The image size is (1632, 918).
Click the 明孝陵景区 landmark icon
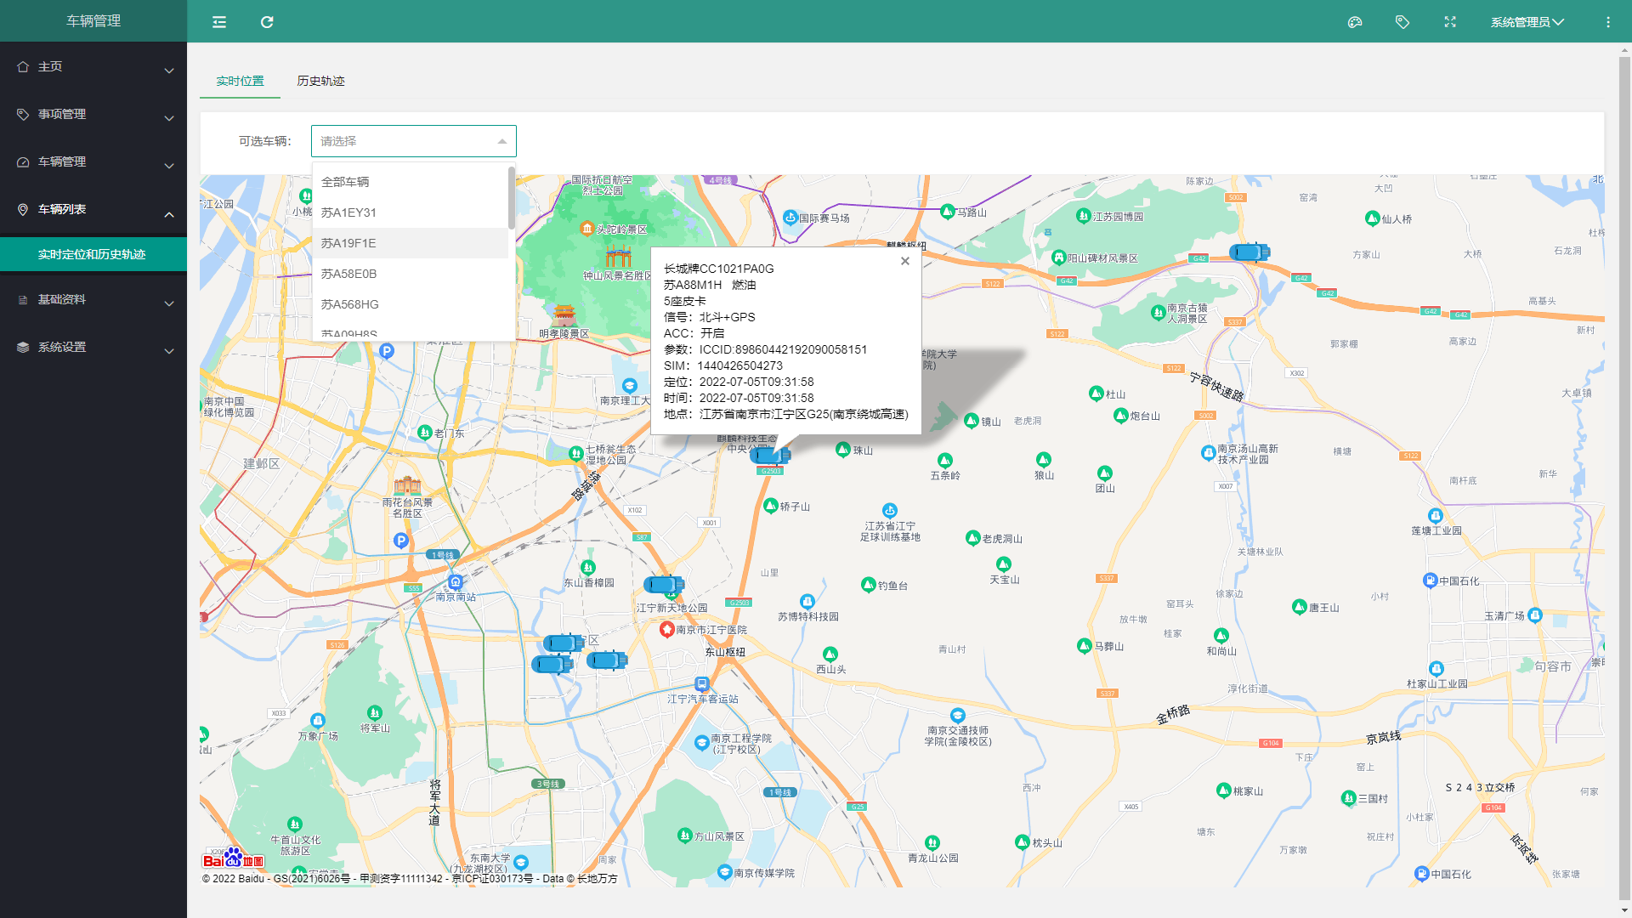(564, 316)
